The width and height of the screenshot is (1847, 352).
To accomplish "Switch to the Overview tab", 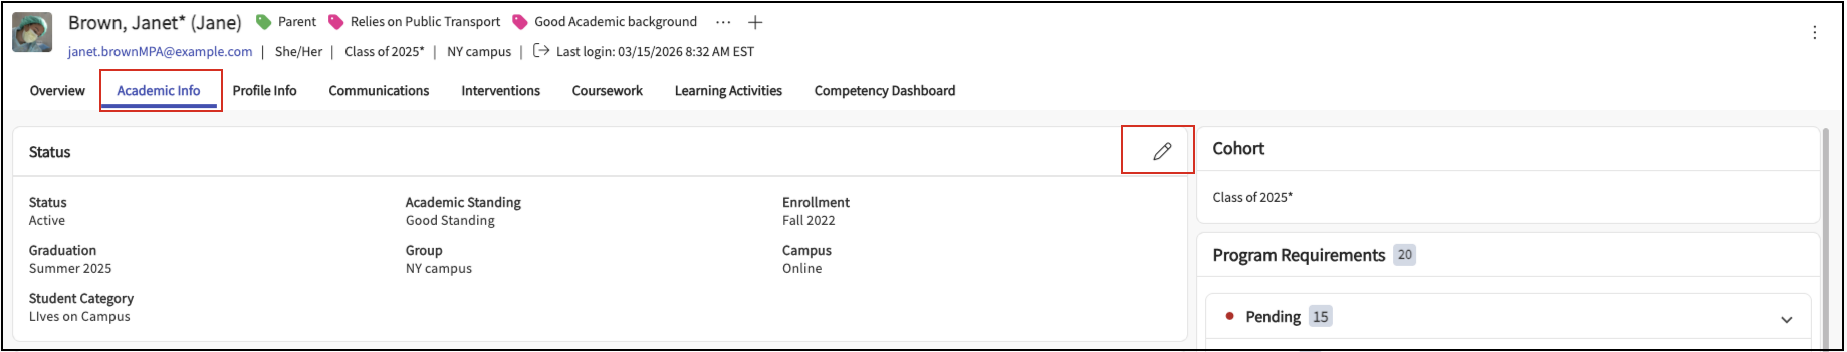I will (x=57, y=91).
